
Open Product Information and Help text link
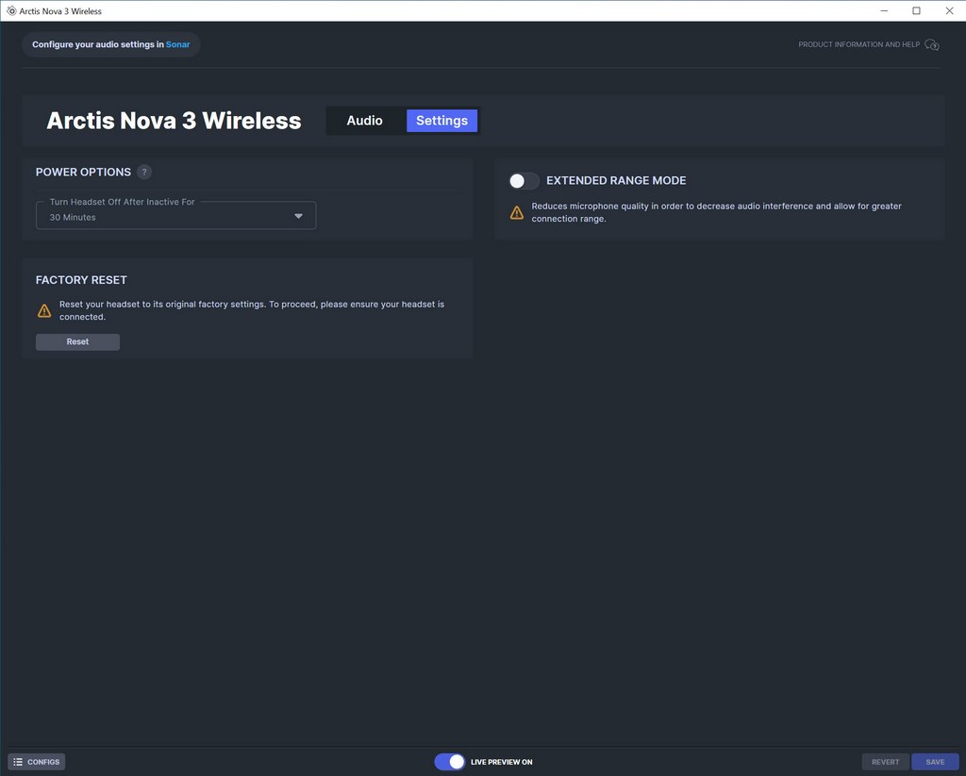(858, 44)
